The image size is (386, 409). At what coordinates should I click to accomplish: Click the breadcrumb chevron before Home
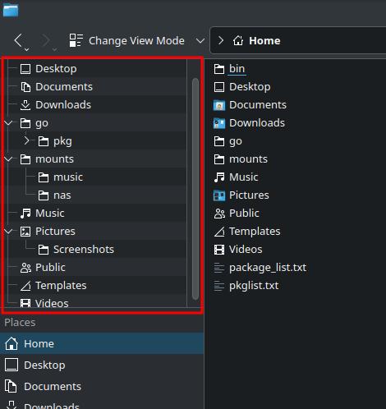(221, 41)
